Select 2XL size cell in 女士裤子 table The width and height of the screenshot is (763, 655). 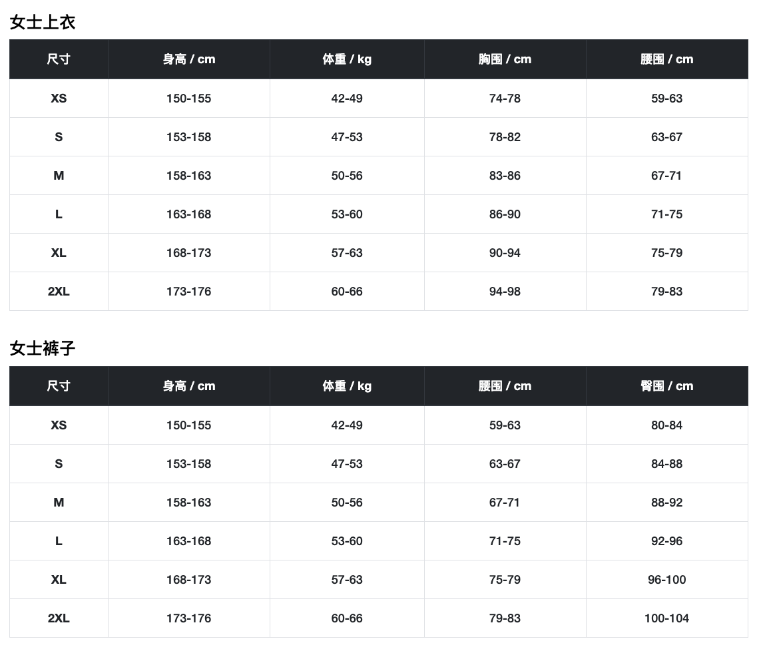tap(59, 618)
